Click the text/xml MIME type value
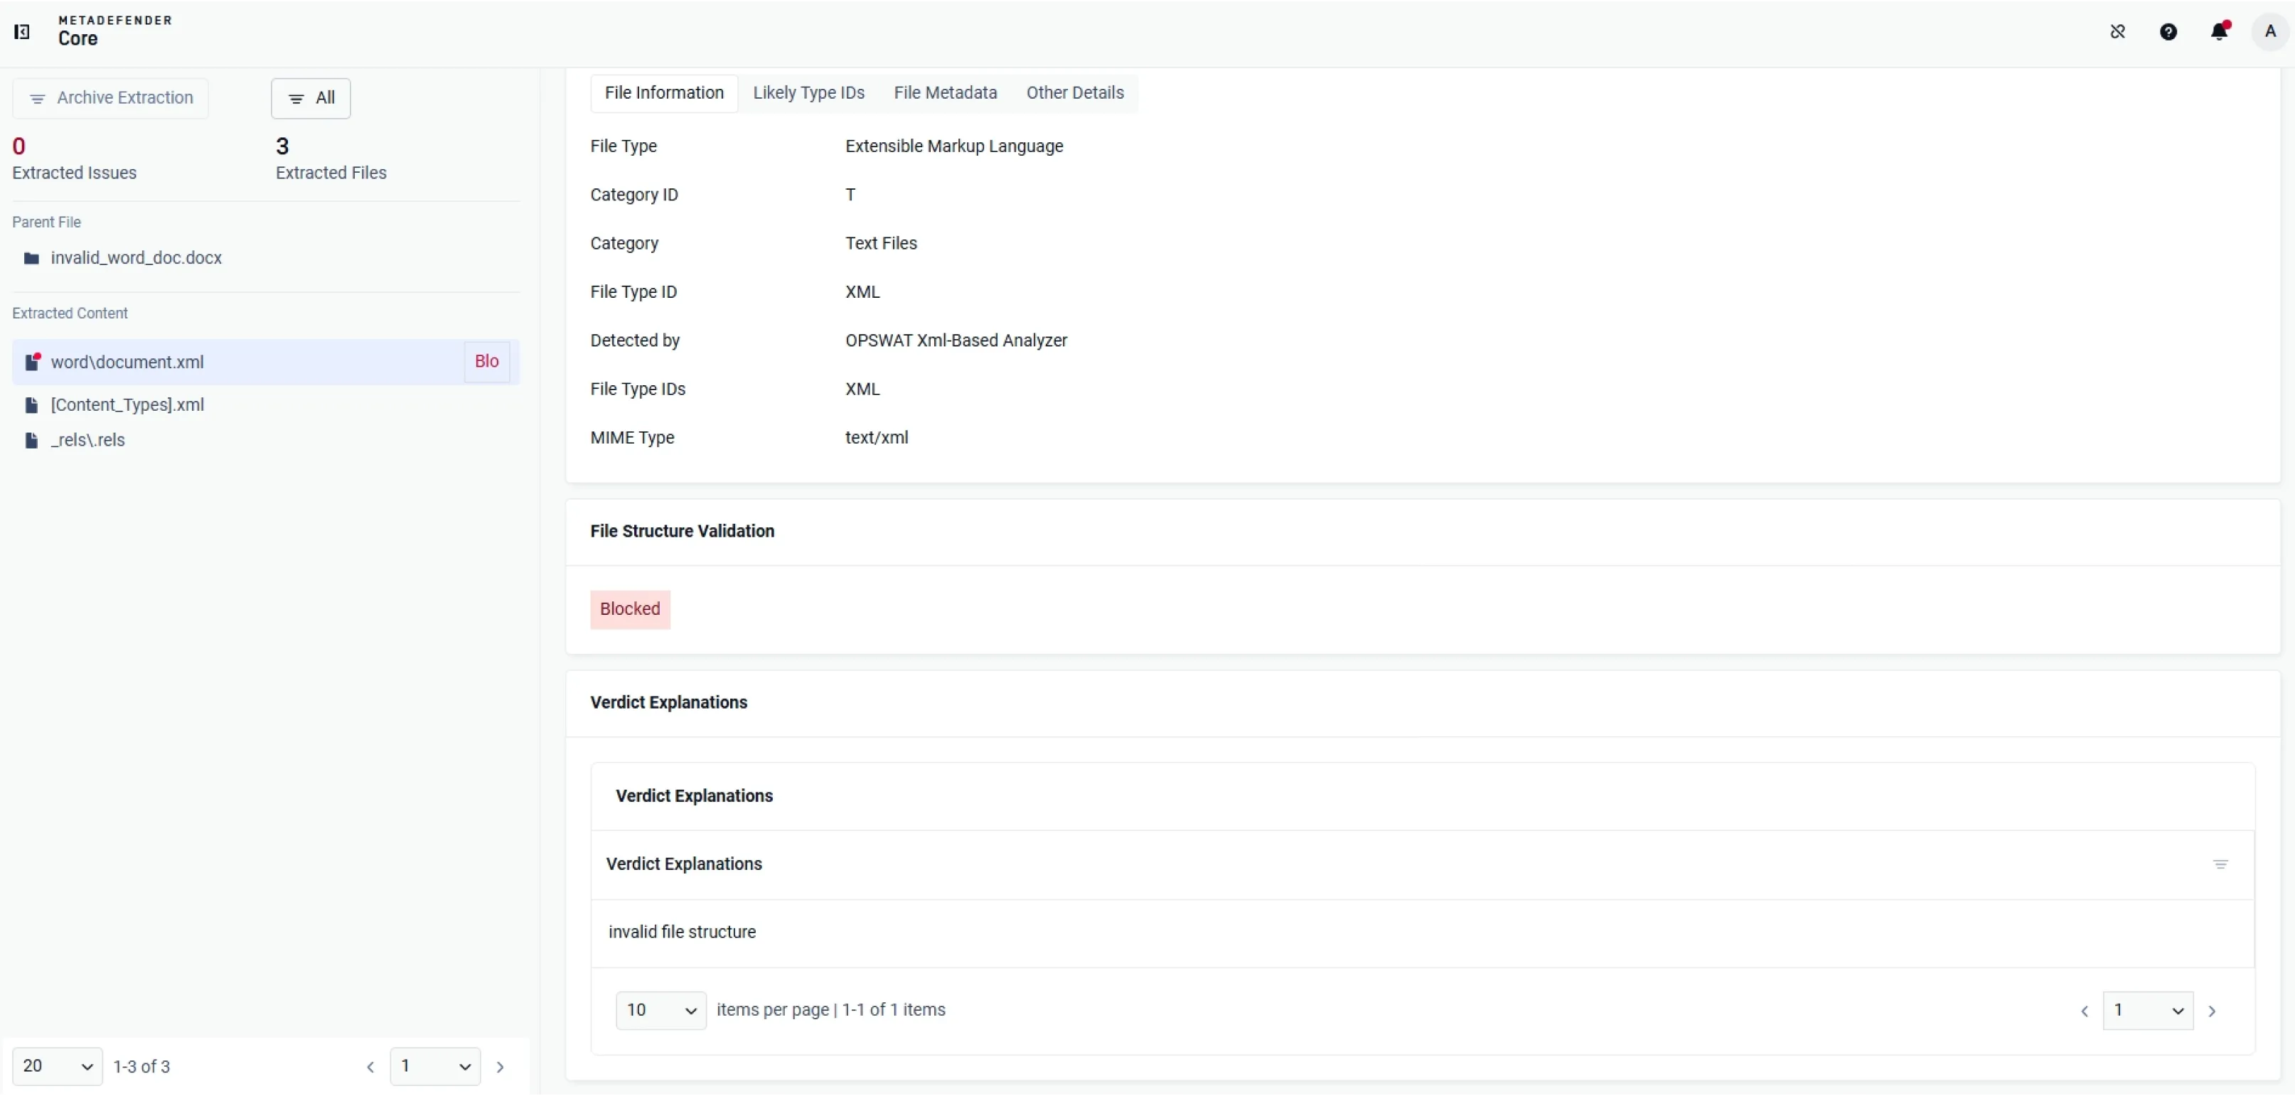Image resolution: width=2295 pixels, height=1096 pixels. coord(877,438)
